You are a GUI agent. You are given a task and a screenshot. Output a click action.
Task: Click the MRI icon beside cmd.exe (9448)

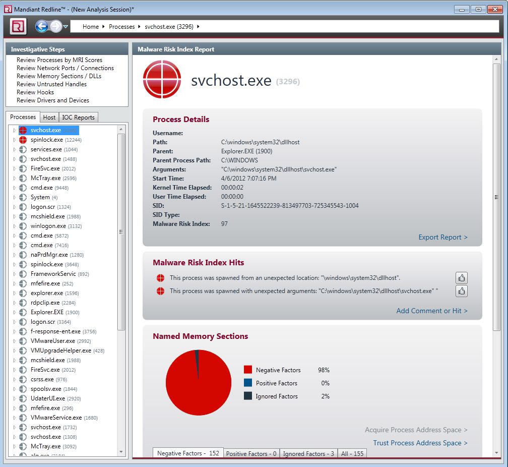[x=23, y=188]
